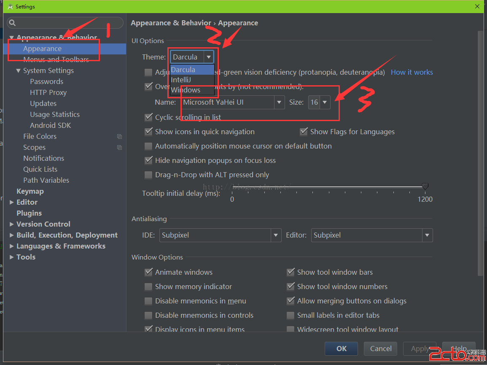This screenshot has height=365, width=487.
Task: Click the settings panel vertical scrollbar
Action: [x=480, y=153]
